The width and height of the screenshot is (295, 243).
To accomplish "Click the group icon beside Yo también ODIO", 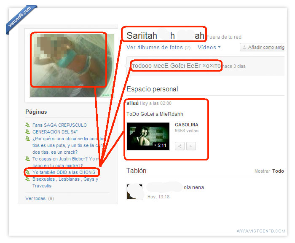I will pyautogui.click(x=28, y=172).
